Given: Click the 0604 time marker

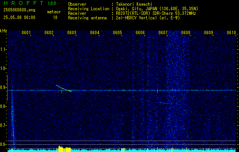Looking at the screenshot, I should 95,33.
